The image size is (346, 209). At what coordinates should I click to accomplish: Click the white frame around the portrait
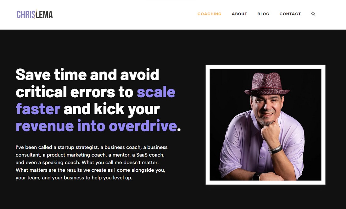point(265,67)
